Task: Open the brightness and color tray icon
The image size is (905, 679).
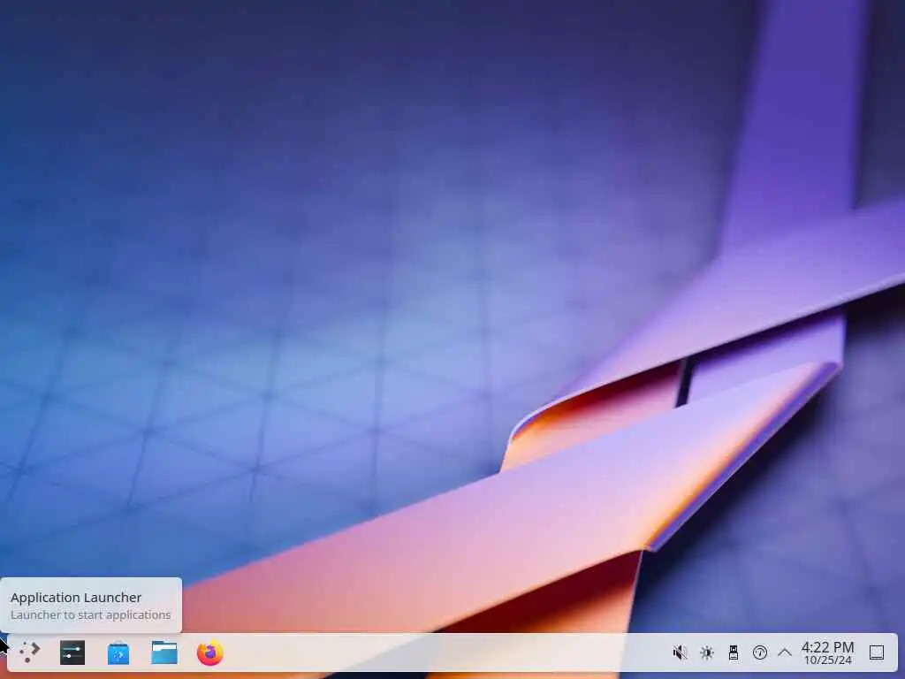Action: pyautogui.click(x=706, y=652)
